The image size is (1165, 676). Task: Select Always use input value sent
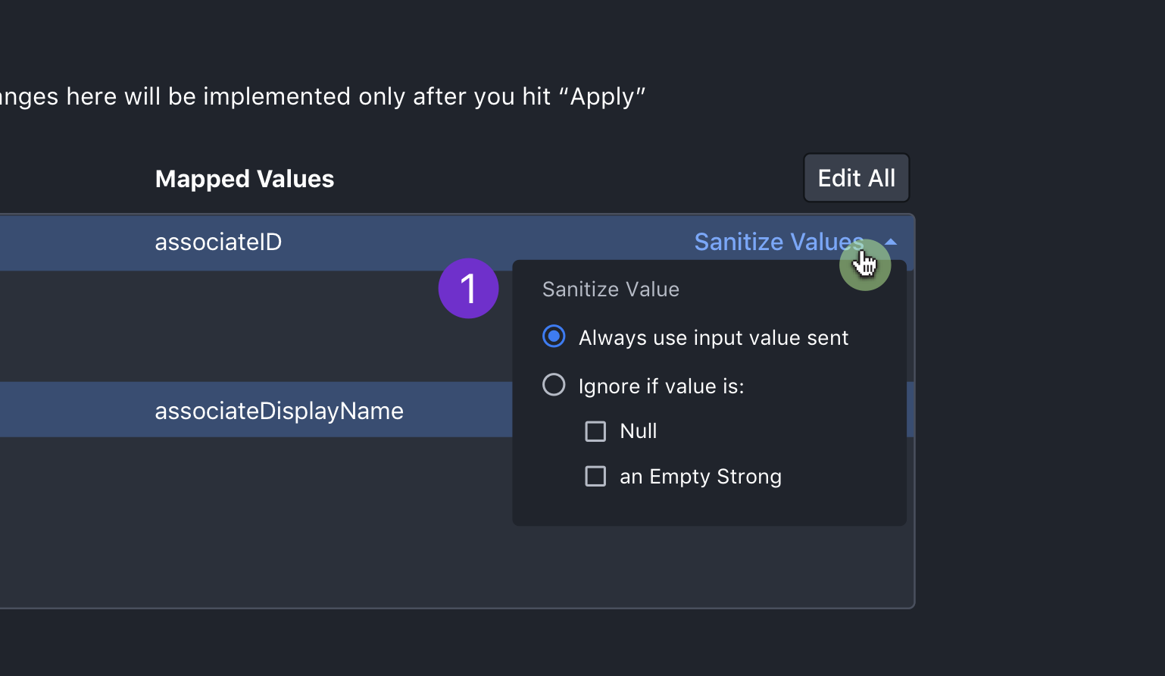[x=554, y=336]
